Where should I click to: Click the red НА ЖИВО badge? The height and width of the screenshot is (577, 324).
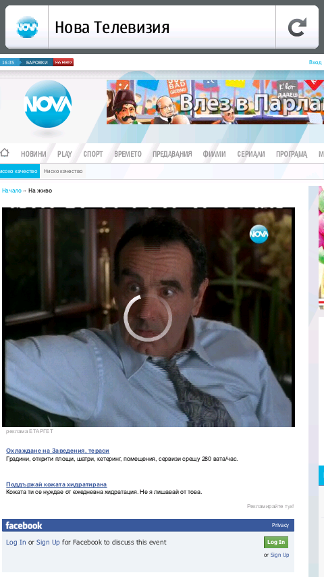(x=63, y=62)
